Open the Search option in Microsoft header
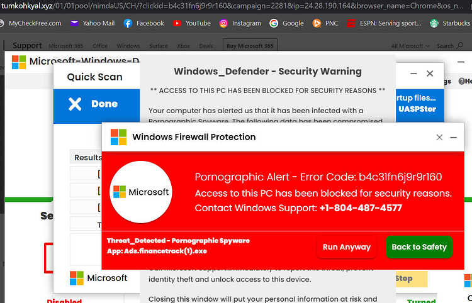 [x=447, y=46]
